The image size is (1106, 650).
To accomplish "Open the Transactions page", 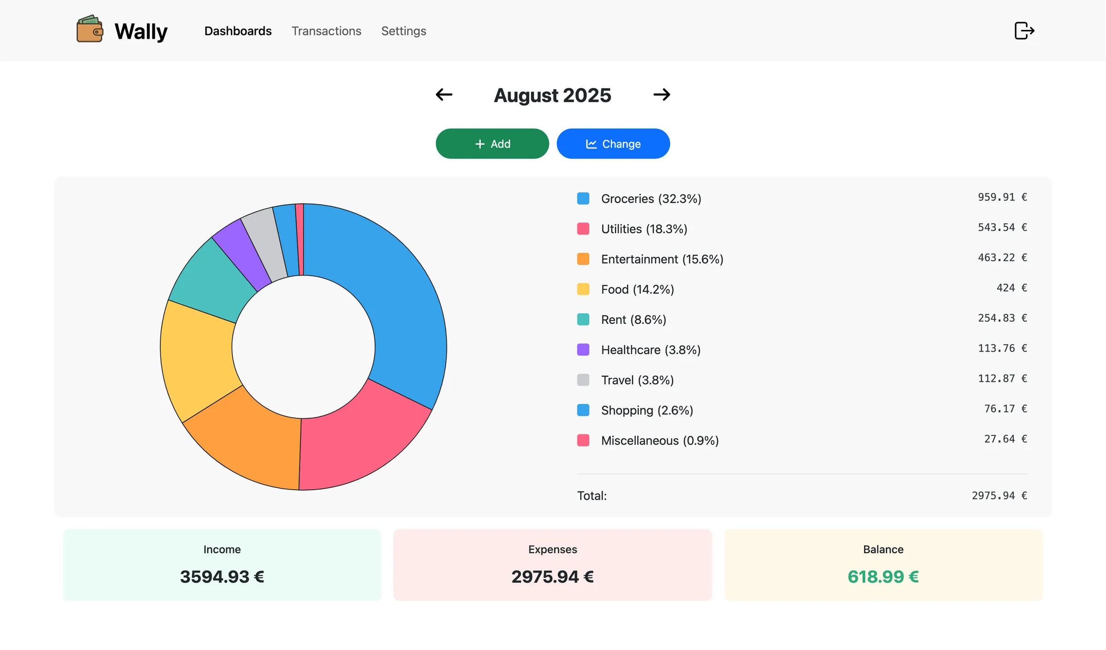I will [x=326, y=31].
